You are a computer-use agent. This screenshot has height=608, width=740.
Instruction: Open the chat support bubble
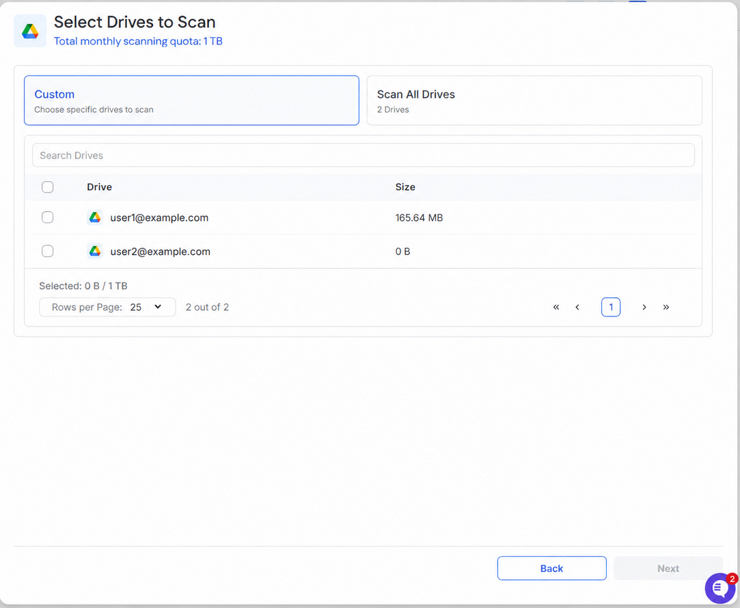coord(720,588)
